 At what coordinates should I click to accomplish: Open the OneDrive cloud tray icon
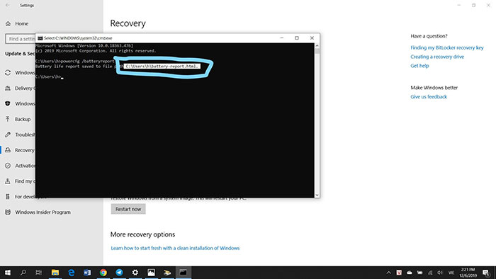(410, 273)
